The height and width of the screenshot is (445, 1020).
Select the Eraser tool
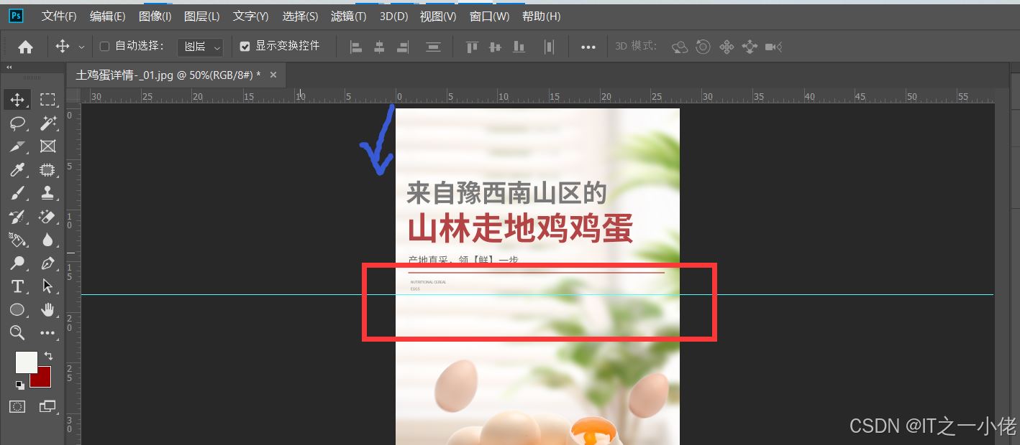(47, 216)
